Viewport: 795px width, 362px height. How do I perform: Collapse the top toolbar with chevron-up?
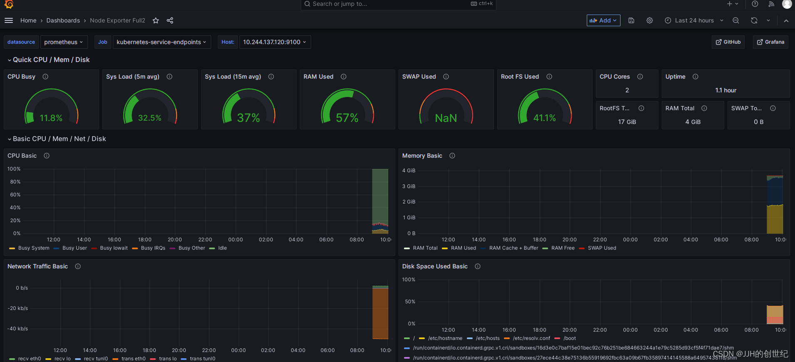pos(786,20)
